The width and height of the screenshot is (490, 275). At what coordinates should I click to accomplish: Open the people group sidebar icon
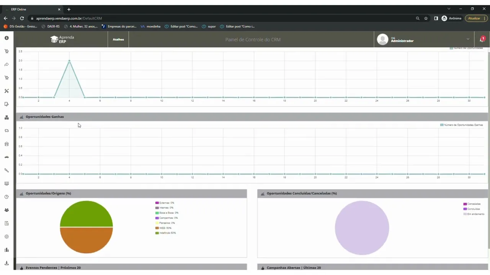[x=7, y=210]
